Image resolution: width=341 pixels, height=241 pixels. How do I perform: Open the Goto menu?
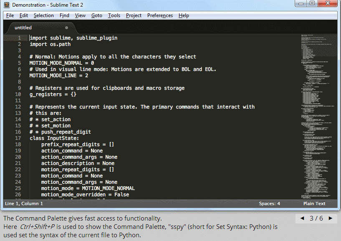pyautogui.click(x=97, y=15)
